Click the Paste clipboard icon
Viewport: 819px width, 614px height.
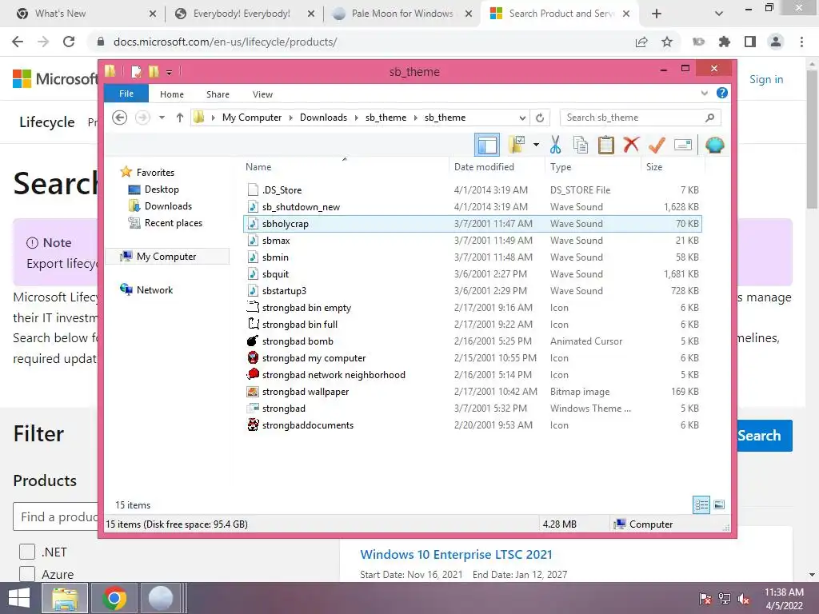pyautogui.click(x=606, y=145)
